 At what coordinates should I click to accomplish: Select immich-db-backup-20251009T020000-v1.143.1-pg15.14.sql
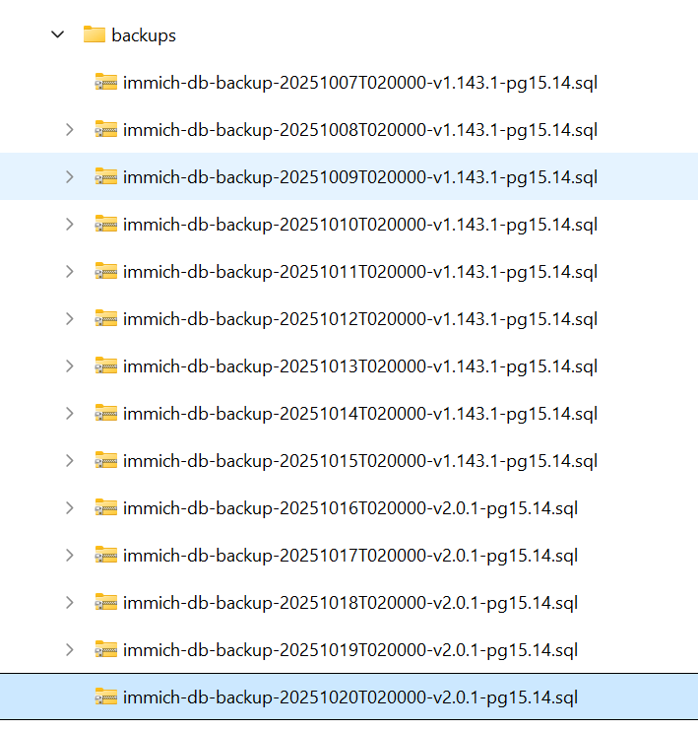360,177
